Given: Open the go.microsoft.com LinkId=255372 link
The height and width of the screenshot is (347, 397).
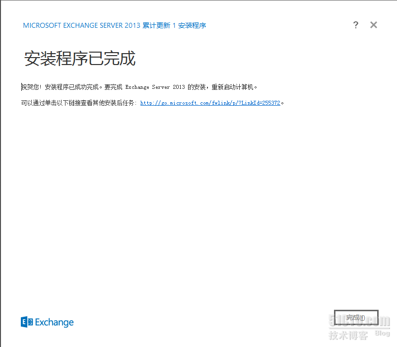Looking at the screenshot, I should tap(210, 103).
